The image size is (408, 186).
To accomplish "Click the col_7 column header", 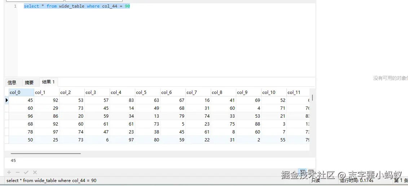I will [x=198, y=92].
